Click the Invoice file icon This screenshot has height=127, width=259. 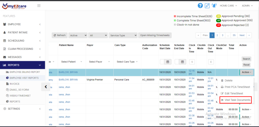7,84
